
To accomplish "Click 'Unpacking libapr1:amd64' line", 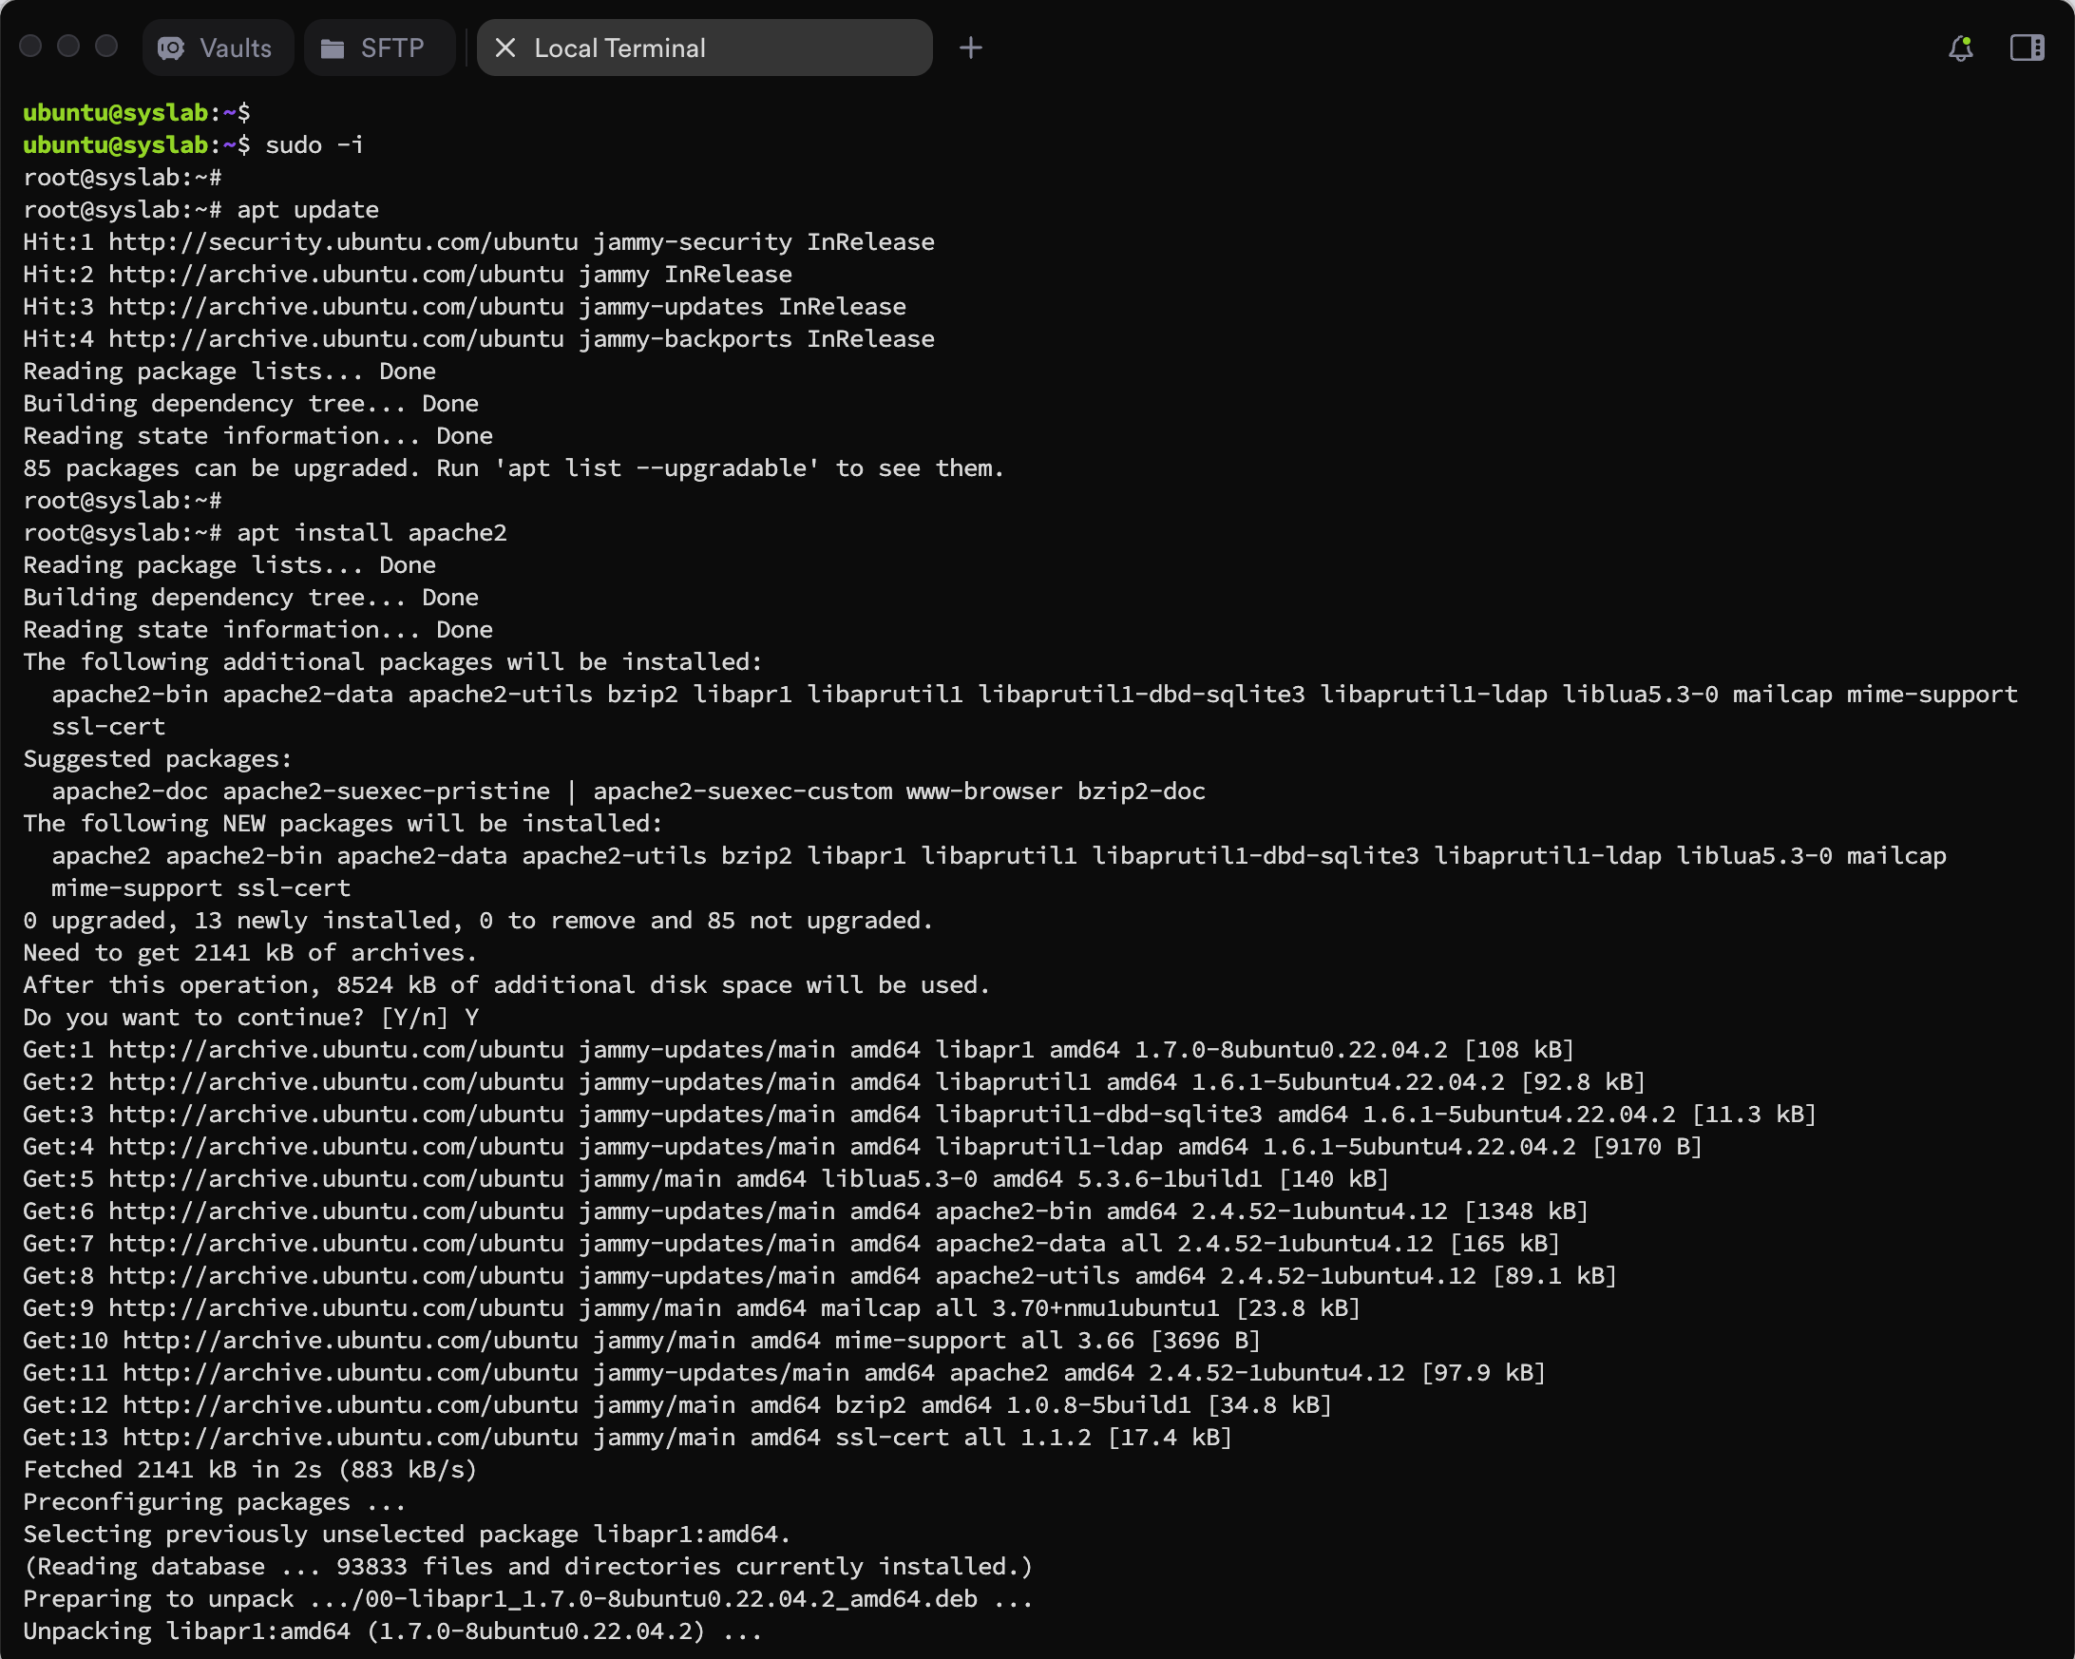I will 392,1632.
